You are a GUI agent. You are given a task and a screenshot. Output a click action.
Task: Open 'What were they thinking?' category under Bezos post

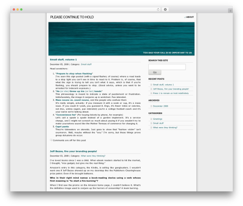[x=93, y=156]
